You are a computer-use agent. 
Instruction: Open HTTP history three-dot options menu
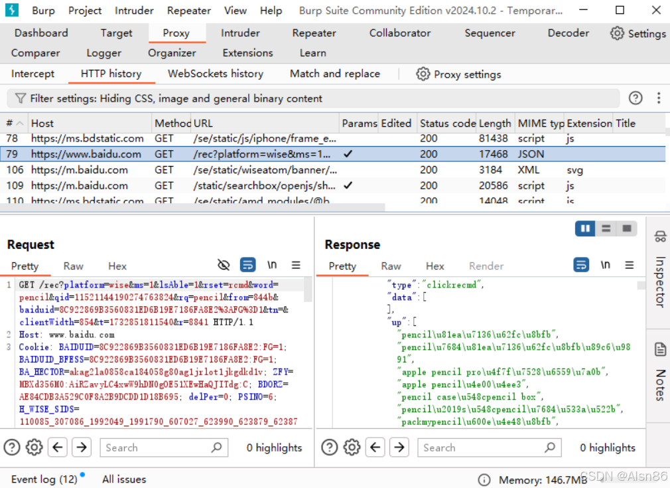[x=659, y=98]
